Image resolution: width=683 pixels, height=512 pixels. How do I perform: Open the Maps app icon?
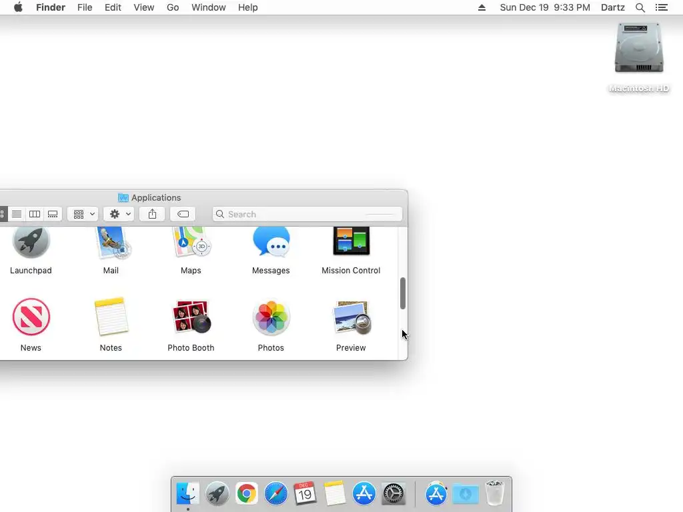191,243
